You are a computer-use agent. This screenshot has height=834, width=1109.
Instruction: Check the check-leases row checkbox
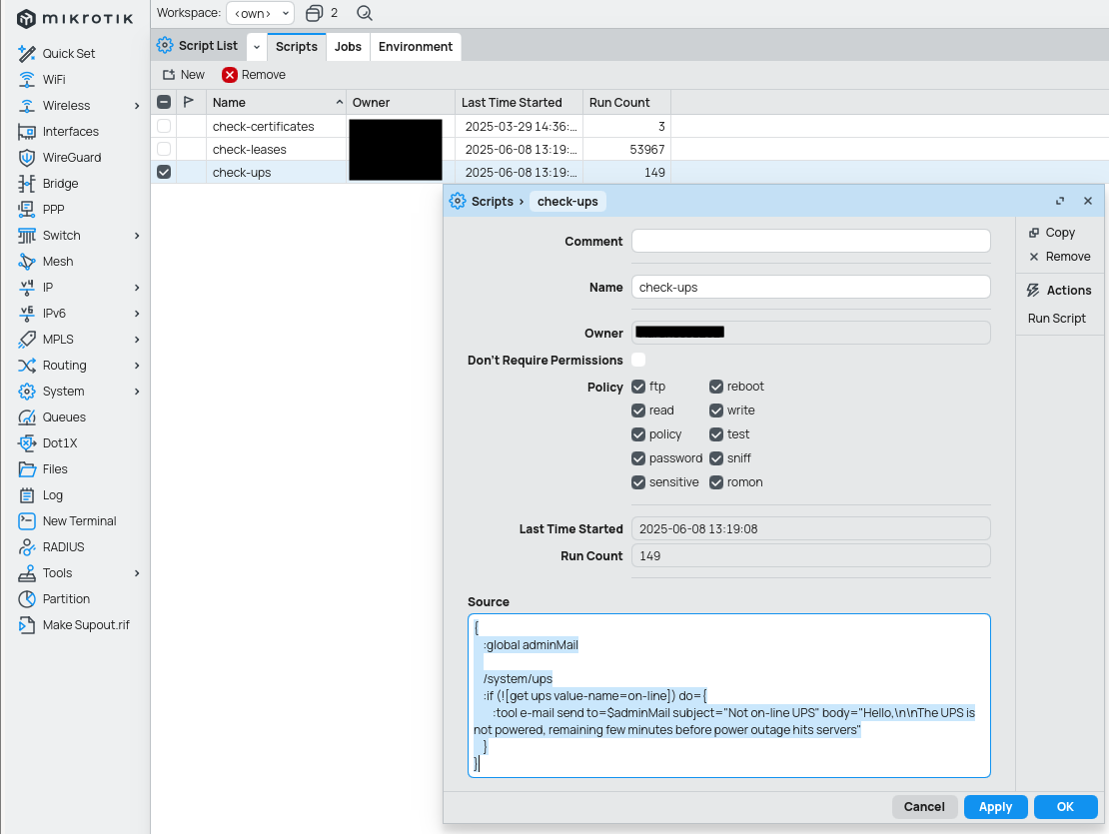click(164, 149)
